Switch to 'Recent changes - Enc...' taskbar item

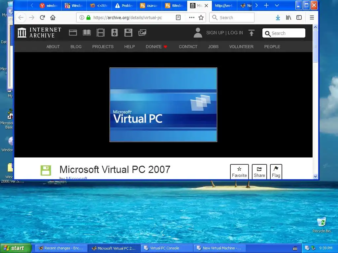[x=61, y=248]
